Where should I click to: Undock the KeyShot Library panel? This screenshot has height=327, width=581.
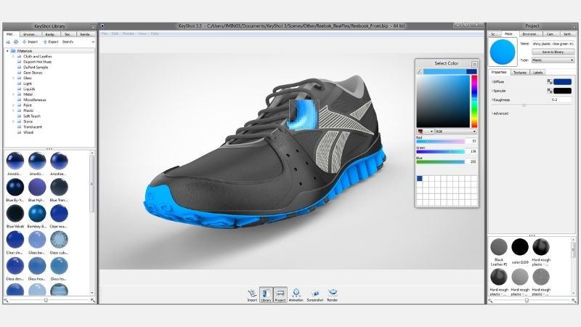pos(93,27)
